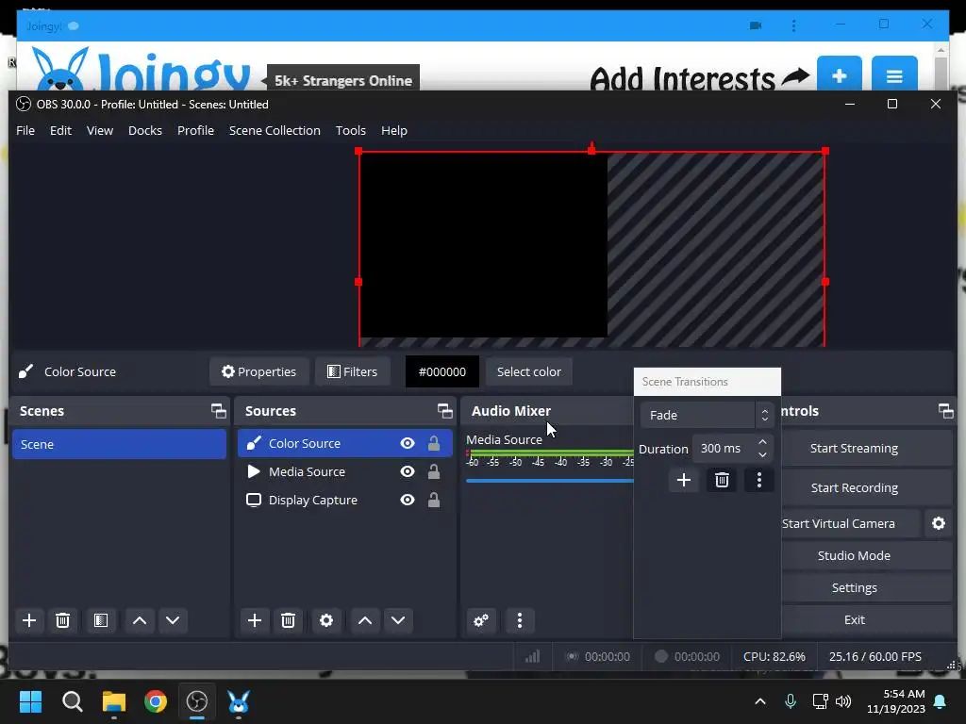Click the Joingy hamburger menu button
Image resolution: width=966 pixels, height=724 pixels.
pos(894,75)
